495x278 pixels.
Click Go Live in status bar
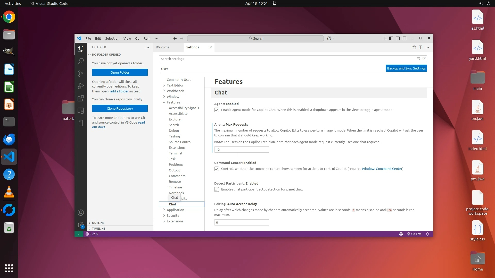click(414, 234)
